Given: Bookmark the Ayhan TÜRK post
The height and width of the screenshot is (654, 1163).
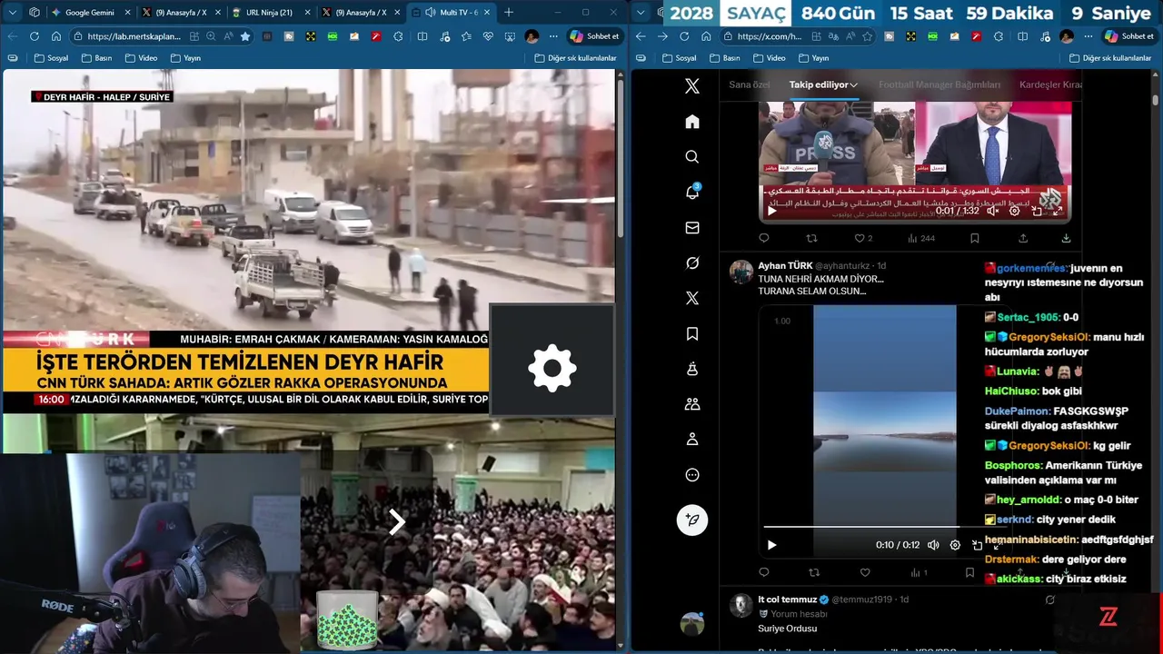Looking at the screenshot, I should (x=969, y=572).
